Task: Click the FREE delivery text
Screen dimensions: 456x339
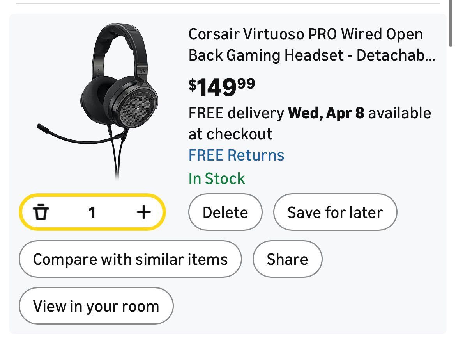Action: click(x=236, y=113)
